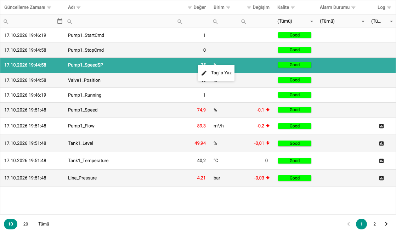Show all rows with Tümü page size
The width and height of the screenshot is (396, 234).
pyautogui.click(x=44, y=224)
